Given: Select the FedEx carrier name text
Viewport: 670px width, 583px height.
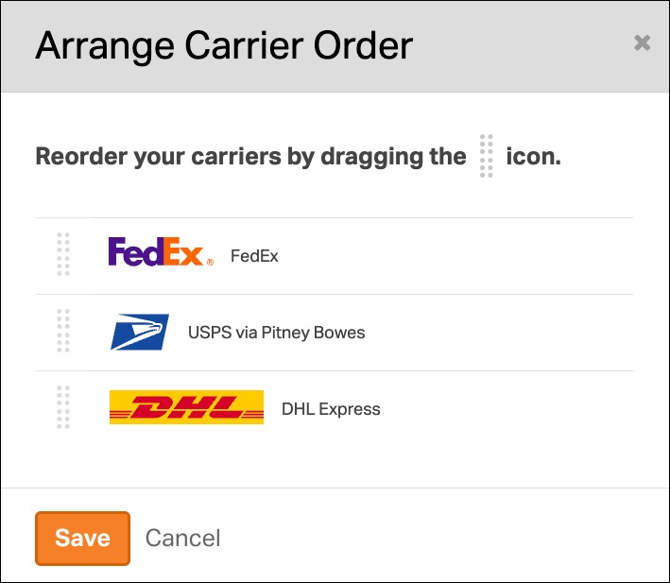Looking at the screenshot, I should 254,255.
